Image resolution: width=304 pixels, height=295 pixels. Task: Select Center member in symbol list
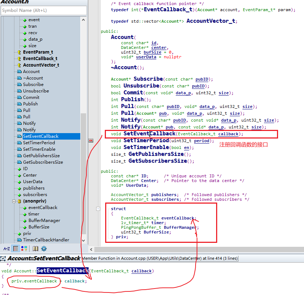point(30,175)
